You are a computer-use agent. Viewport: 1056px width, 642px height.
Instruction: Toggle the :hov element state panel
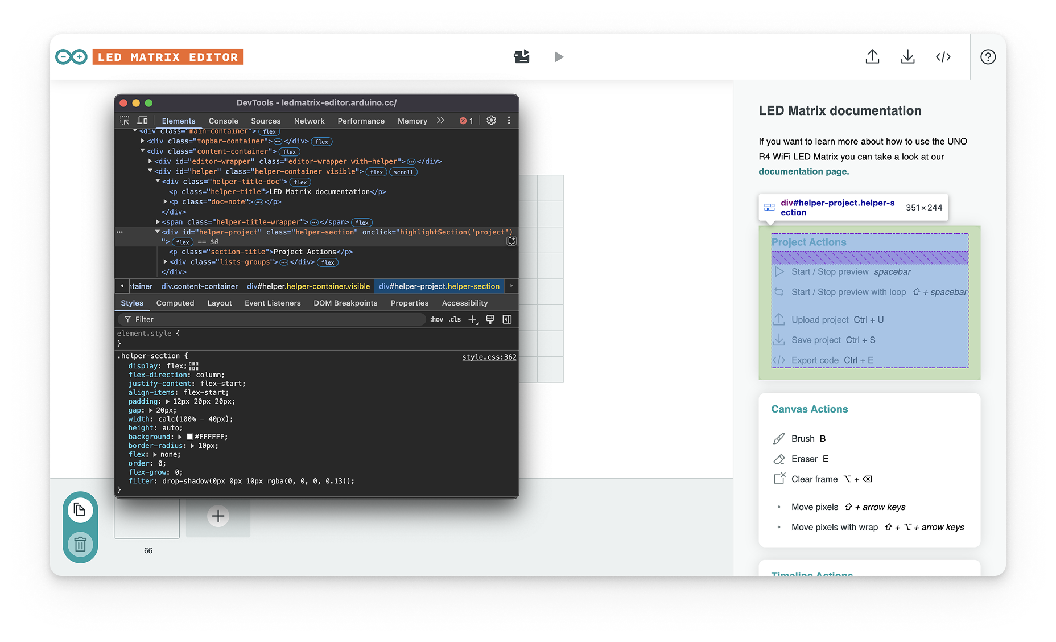tap(436, 320)
